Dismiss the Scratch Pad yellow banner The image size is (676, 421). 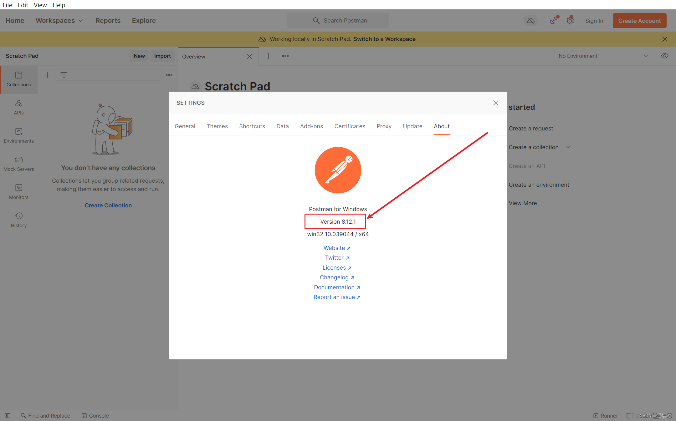click(665, 39)
